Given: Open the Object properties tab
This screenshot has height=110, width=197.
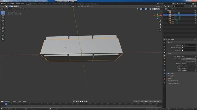Looking at the screenshot, I should point(164,62).
